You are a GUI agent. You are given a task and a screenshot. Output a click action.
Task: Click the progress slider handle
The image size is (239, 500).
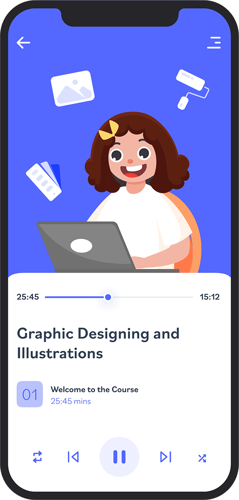[108, 297]
